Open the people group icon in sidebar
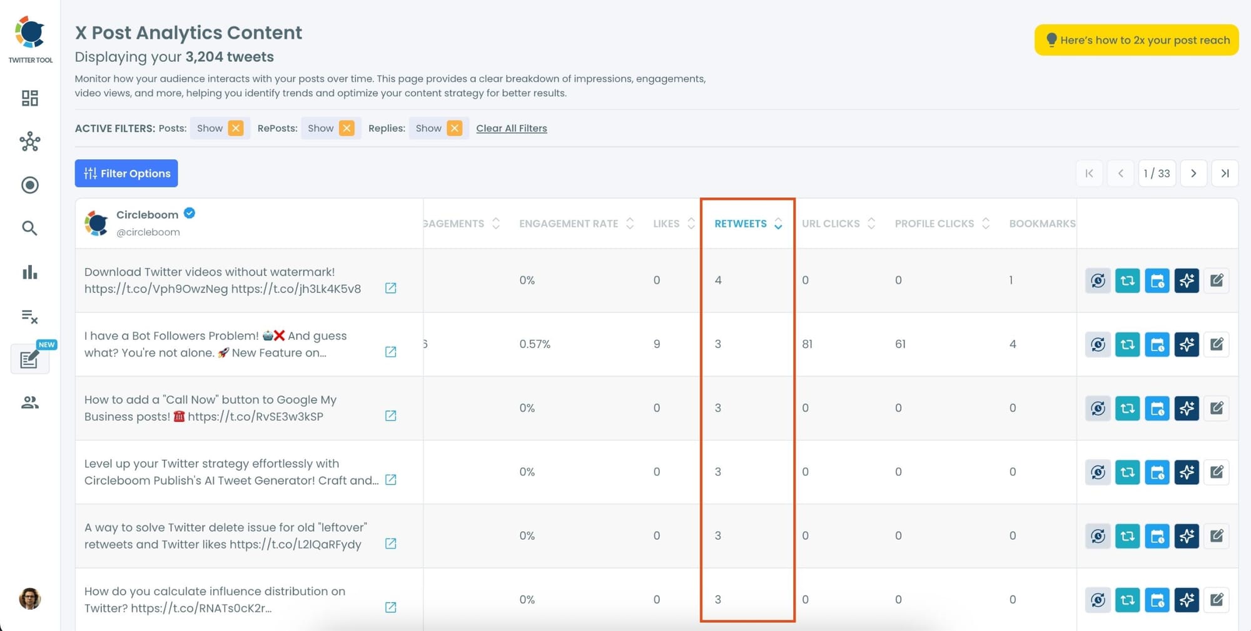Viewport: 1251px width, 631px height. [x=29, y=403]
